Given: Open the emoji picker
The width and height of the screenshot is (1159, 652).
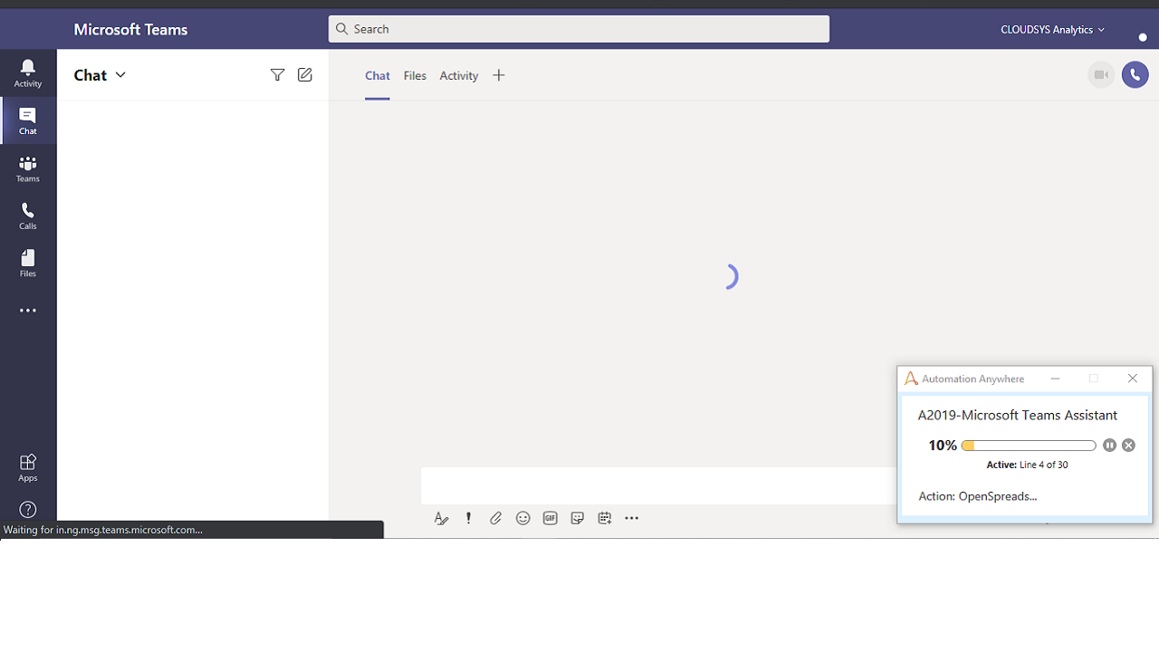Looking at the screenshot, I should coord(522,519).
